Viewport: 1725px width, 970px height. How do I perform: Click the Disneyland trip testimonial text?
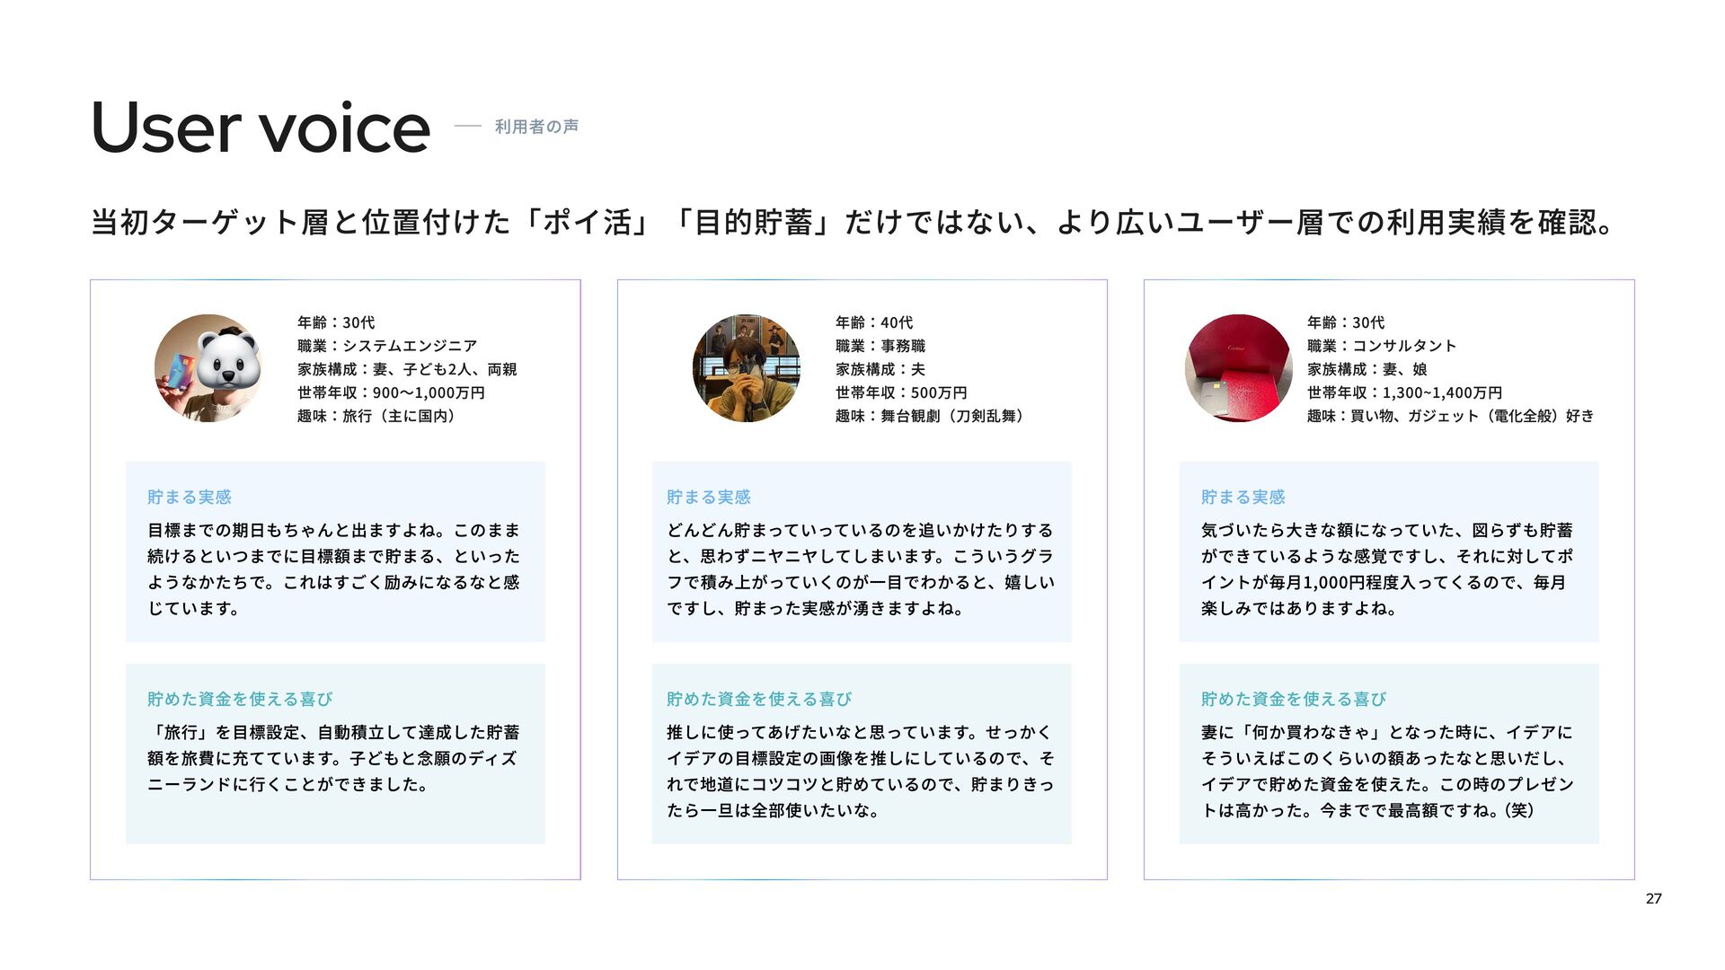(333, 758)
